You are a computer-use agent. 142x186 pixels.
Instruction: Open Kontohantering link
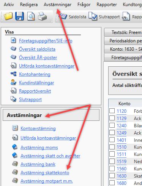[35, 74]
